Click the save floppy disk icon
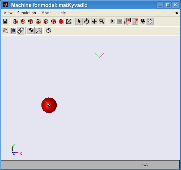Viewport: 181px width, 170px height. coord(5,21)
